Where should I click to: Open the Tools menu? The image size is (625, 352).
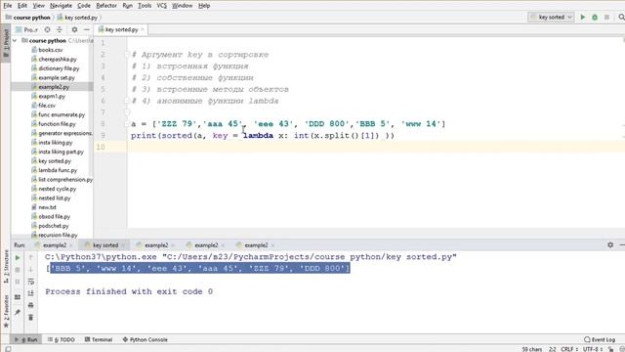145,6
